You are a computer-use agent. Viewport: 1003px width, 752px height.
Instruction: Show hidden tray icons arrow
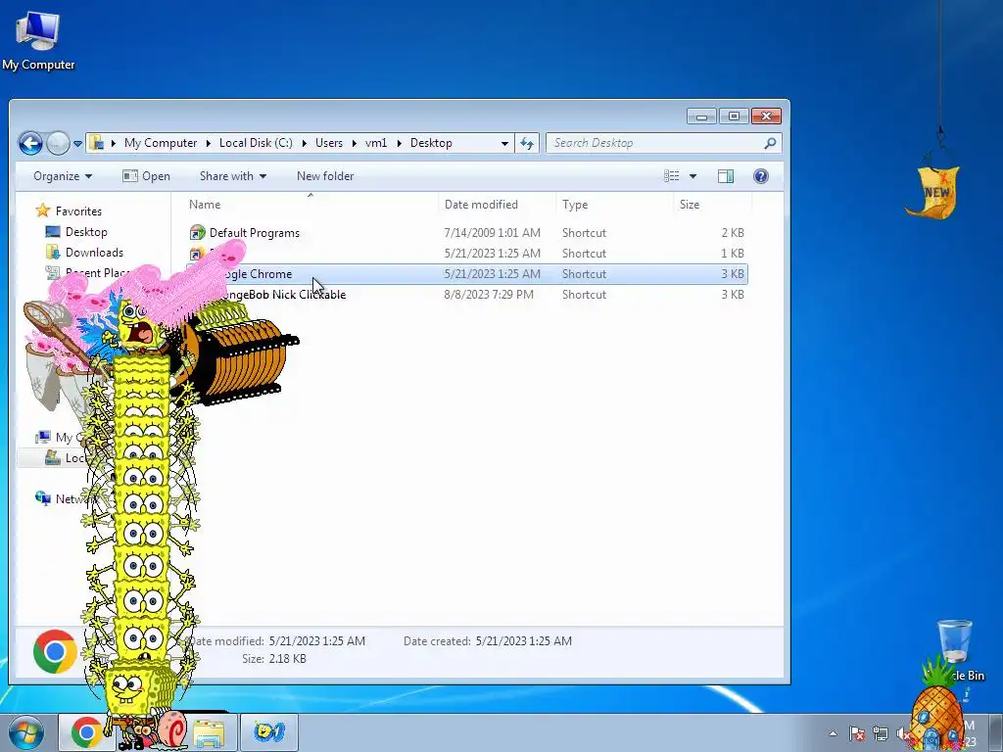click(x=833, y=733)
